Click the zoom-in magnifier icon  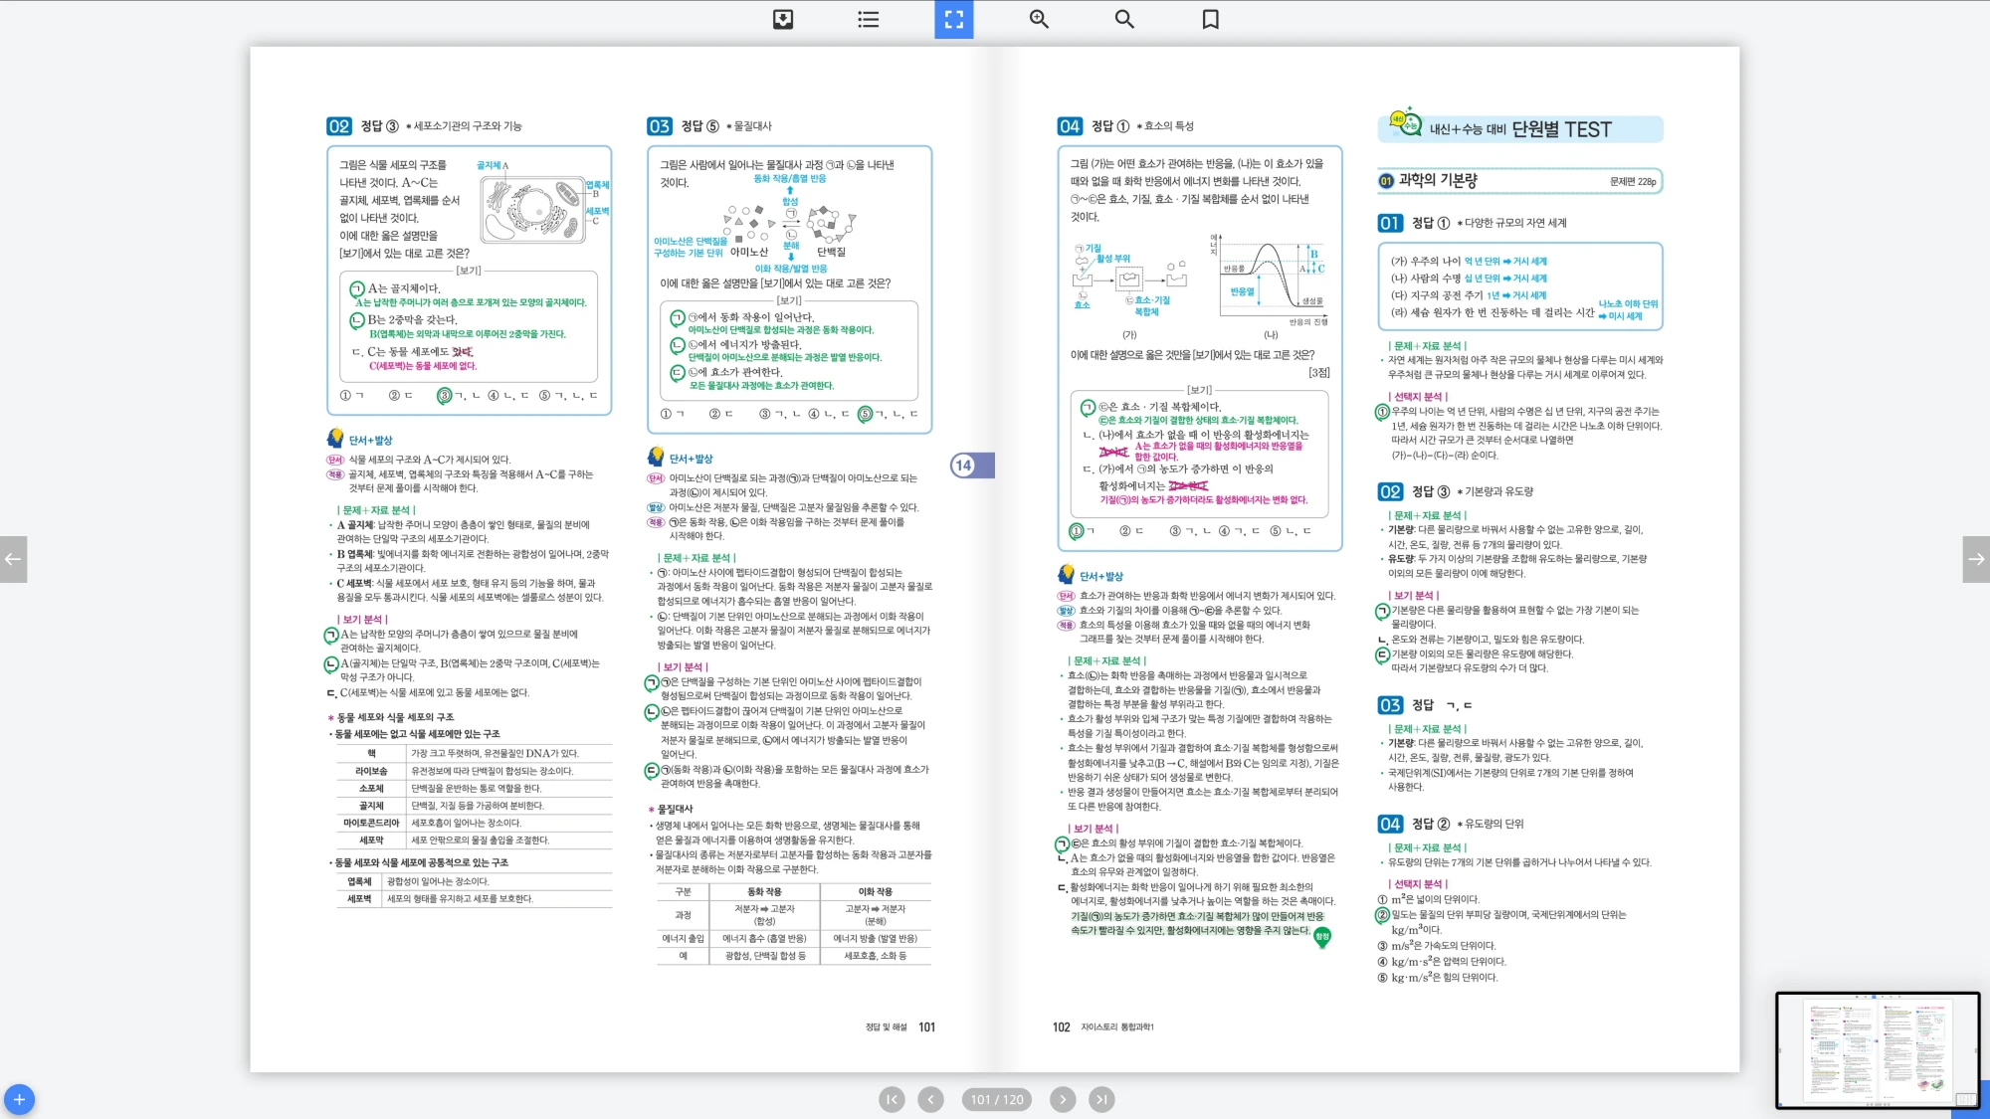point(1039,19)
